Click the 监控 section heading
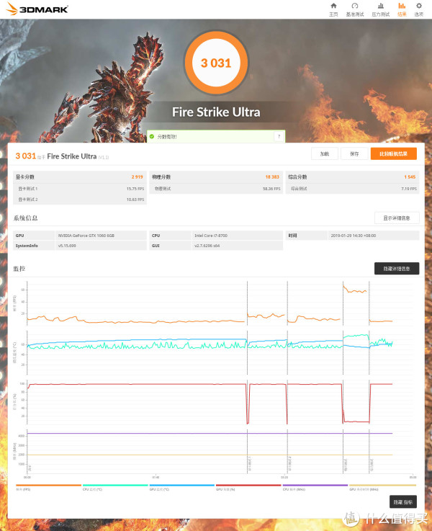The image size is (432, 531). (x=19, y=269)
